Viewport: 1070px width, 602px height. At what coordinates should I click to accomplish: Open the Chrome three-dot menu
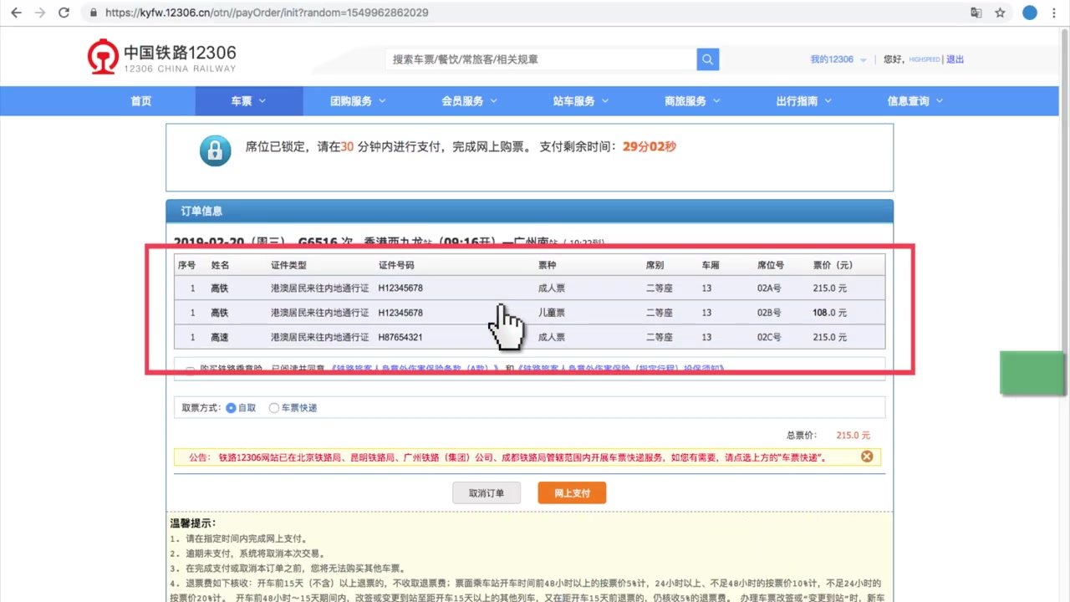(1053, 13)
